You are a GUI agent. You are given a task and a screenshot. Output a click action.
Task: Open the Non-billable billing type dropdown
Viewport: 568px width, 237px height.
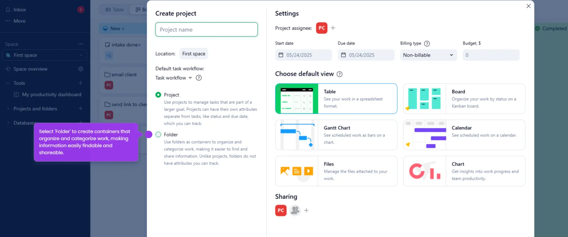[428, 55]
